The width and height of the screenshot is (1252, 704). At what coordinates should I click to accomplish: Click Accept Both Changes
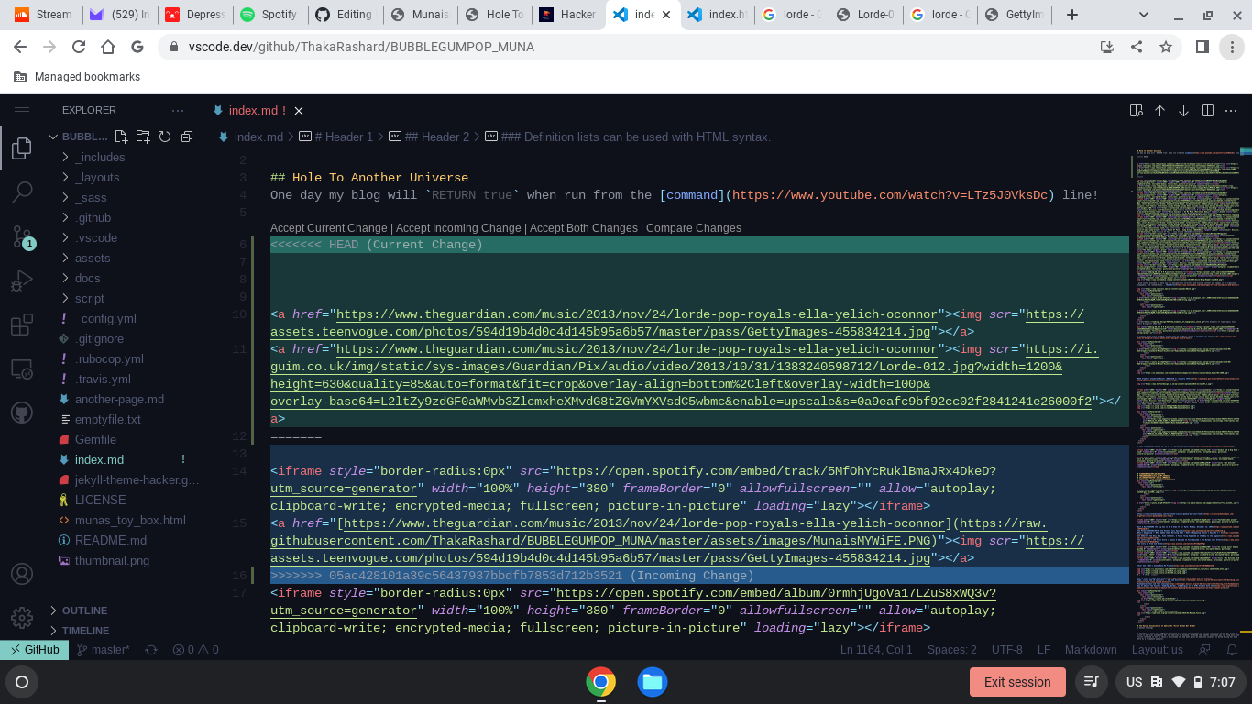point(583,228)
